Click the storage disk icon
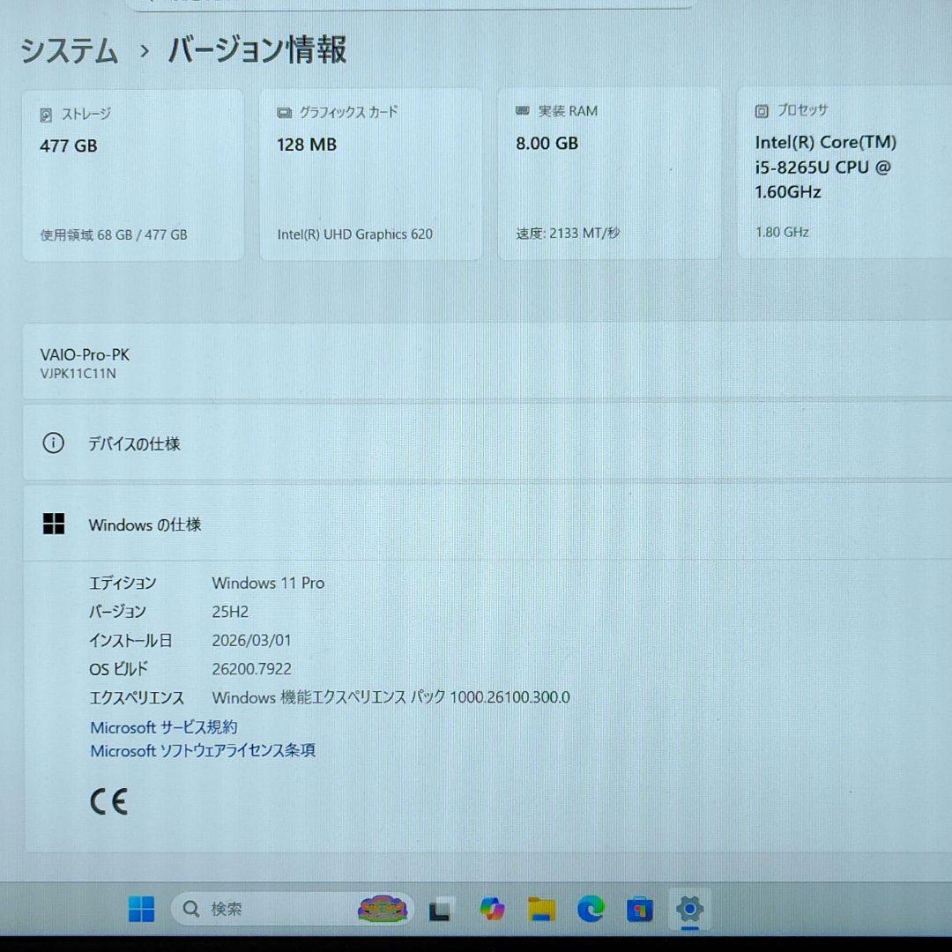 click(x=46, y=115)
